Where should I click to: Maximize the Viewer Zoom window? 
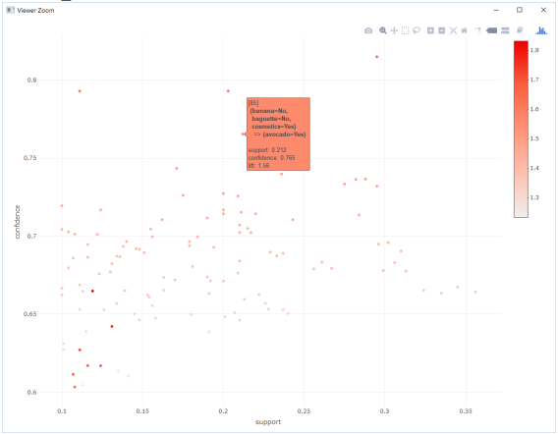pos(520,10)
